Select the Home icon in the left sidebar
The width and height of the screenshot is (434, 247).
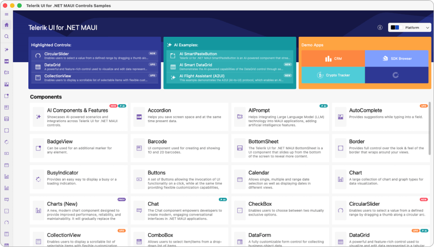coord(7,25)
